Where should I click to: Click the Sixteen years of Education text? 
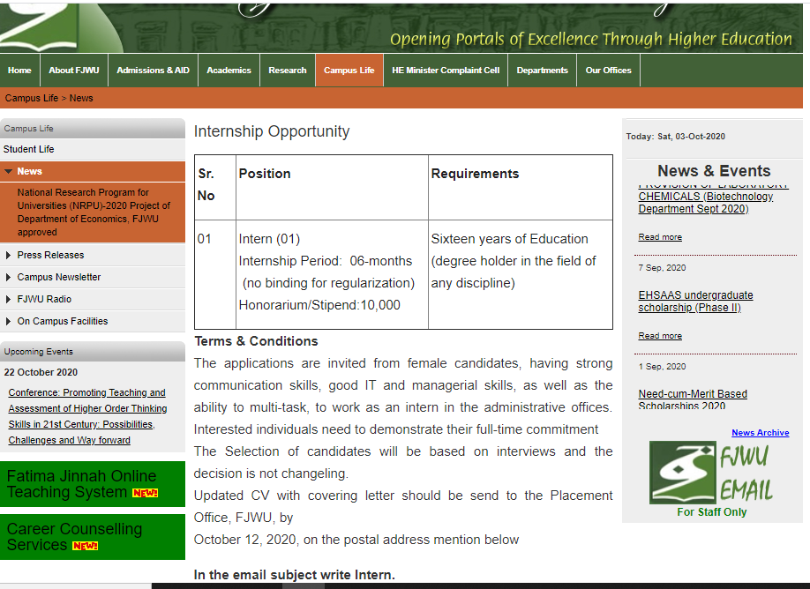(x=509, y=239)
